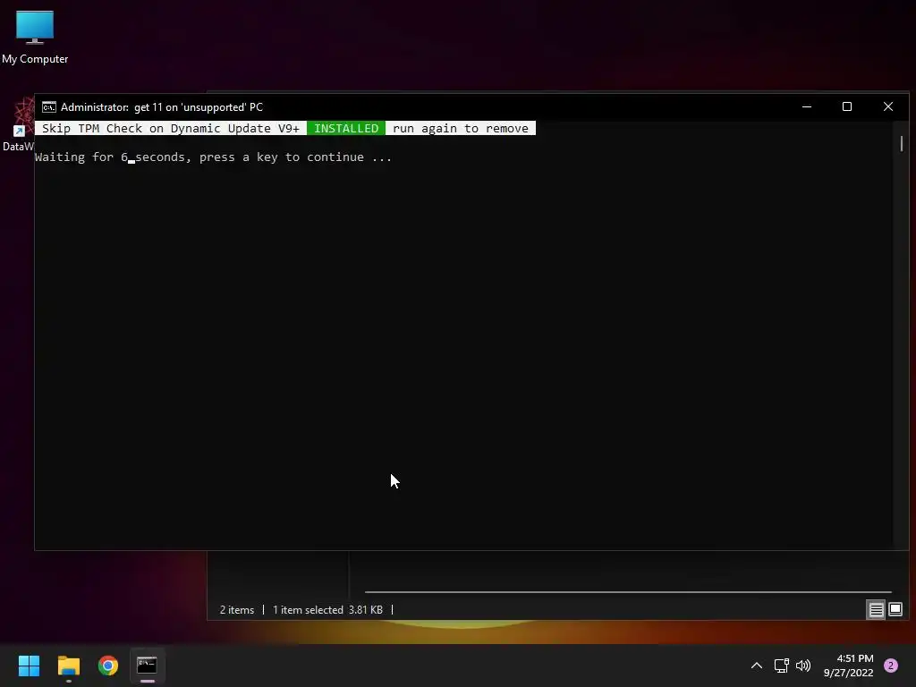Switch File Explorer to large icons view
The height and width of the screenshot is (687, 916).
click(x=895, y=610)
